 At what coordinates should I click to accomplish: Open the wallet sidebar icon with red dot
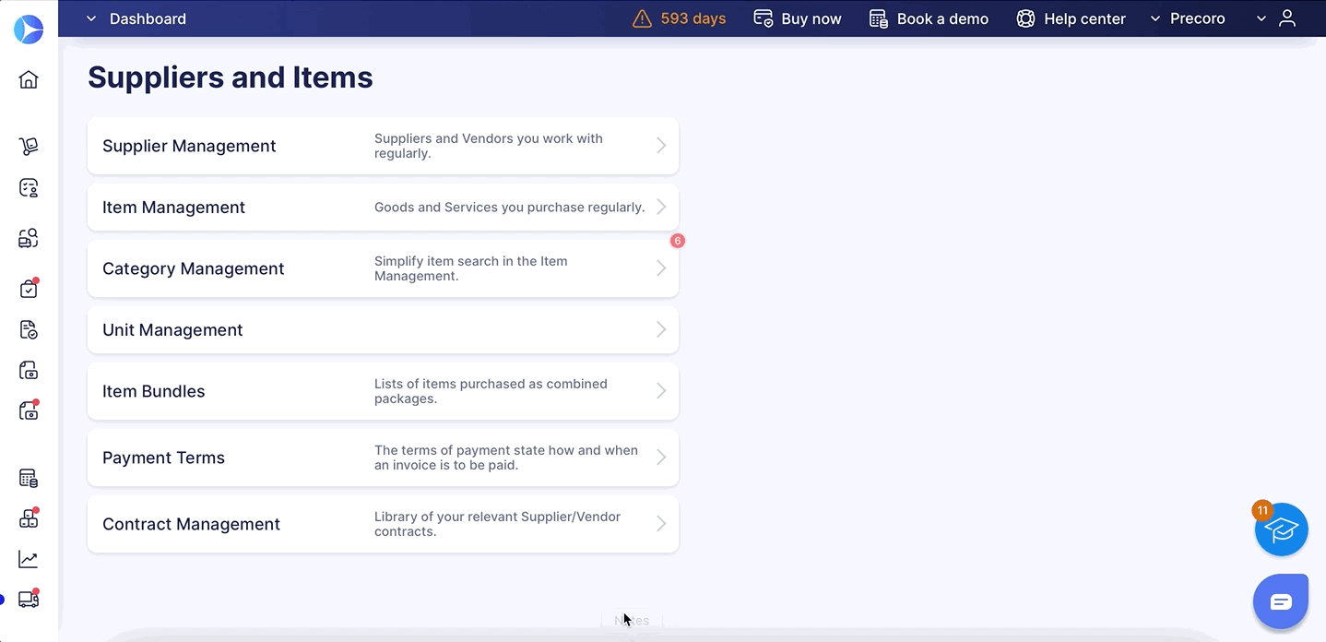(x=29, y=410)
